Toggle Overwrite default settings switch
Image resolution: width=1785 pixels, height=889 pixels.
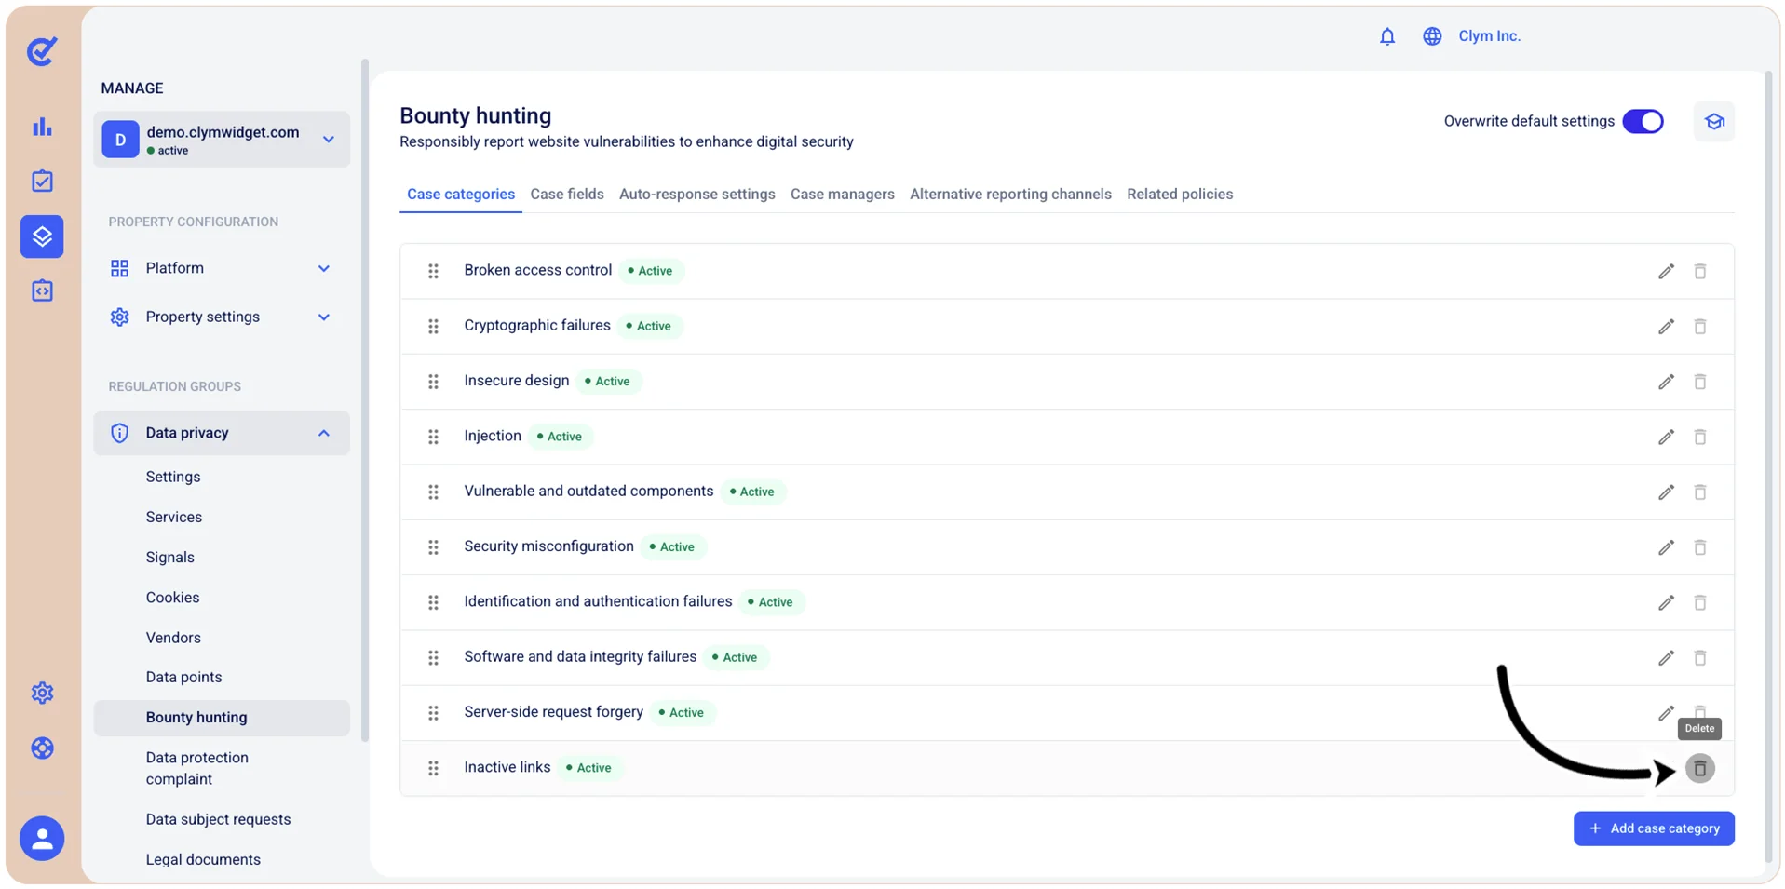coord(1643,121)
